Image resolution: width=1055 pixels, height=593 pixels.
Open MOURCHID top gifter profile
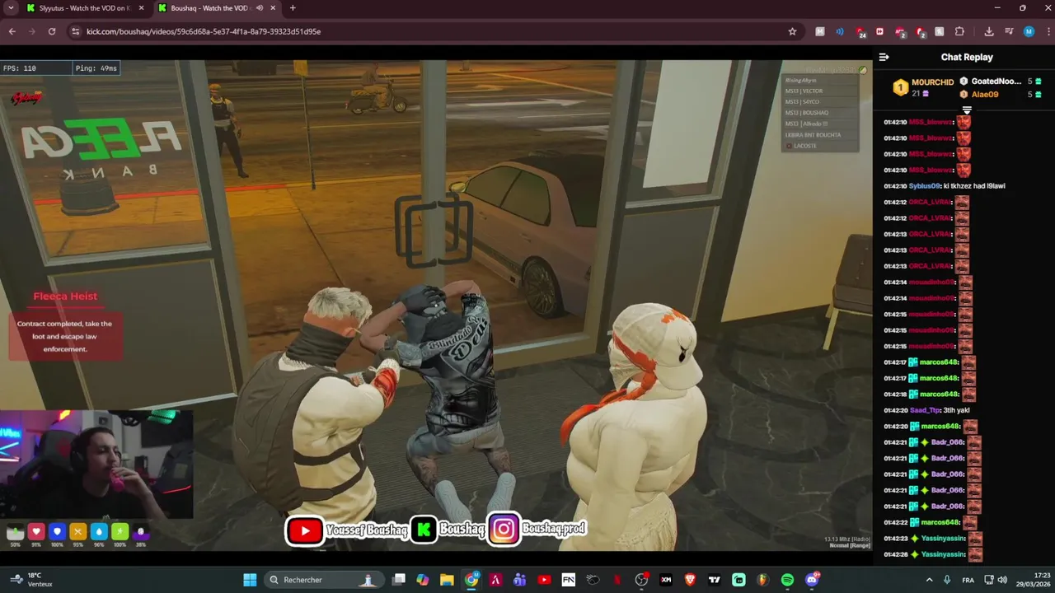coord(924,86)
